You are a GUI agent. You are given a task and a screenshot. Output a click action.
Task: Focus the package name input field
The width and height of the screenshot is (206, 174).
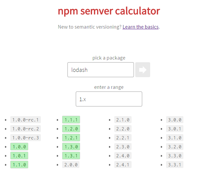(x=101, y=70)
